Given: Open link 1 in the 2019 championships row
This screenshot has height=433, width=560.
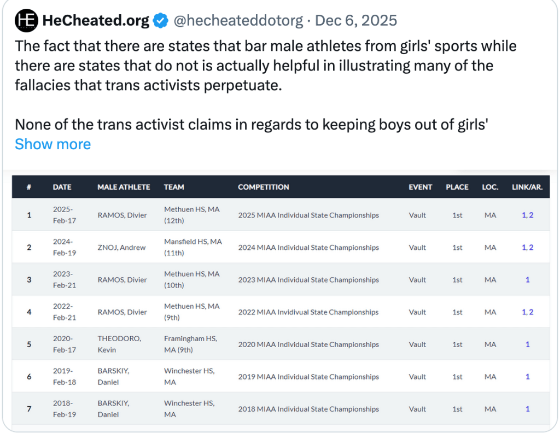Looking at the screenshot, I should pyautogui.click(x=528, y=376).
